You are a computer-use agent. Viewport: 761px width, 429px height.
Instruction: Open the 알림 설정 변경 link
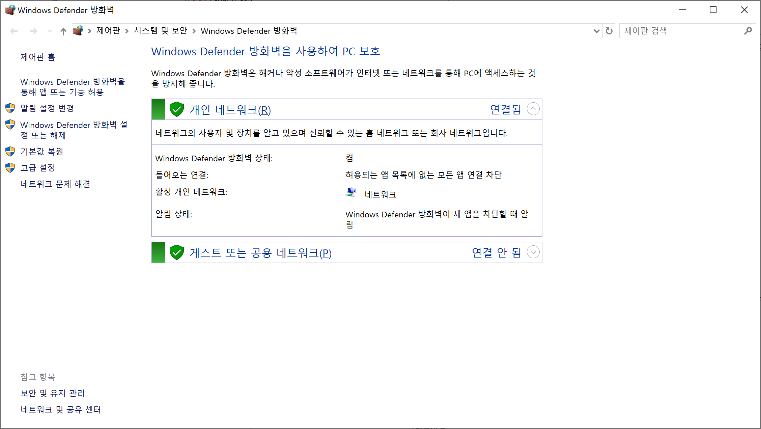pos(47,108)
